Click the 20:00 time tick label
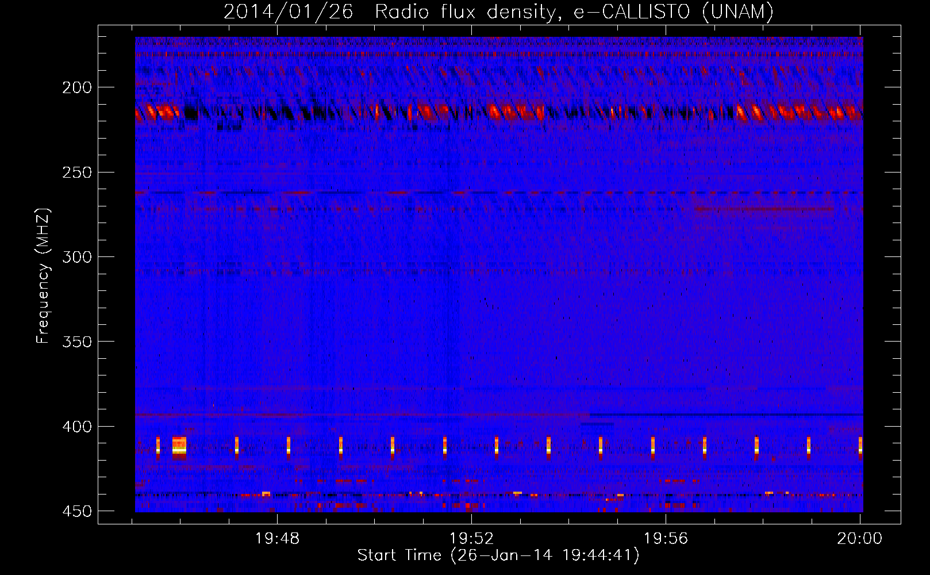Image resolution: width=930 pixels, height=575 pixels. pos(860,539)
